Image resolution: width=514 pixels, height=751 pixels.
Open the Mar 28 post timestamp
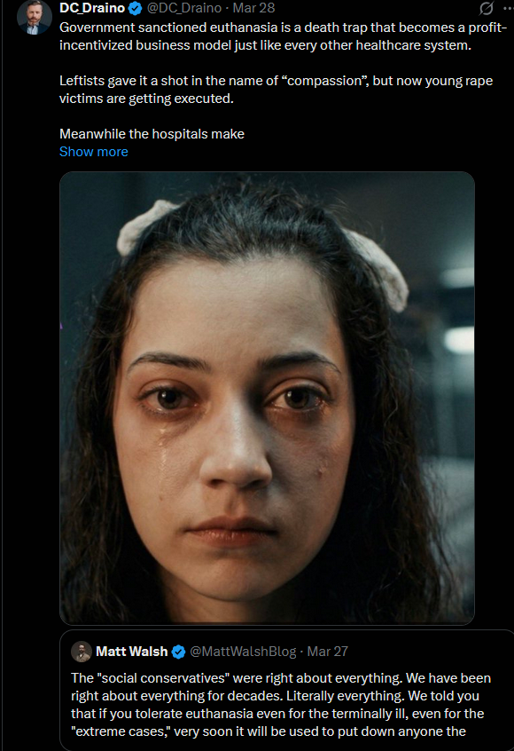pyautogui.click(x=253, y=8)
